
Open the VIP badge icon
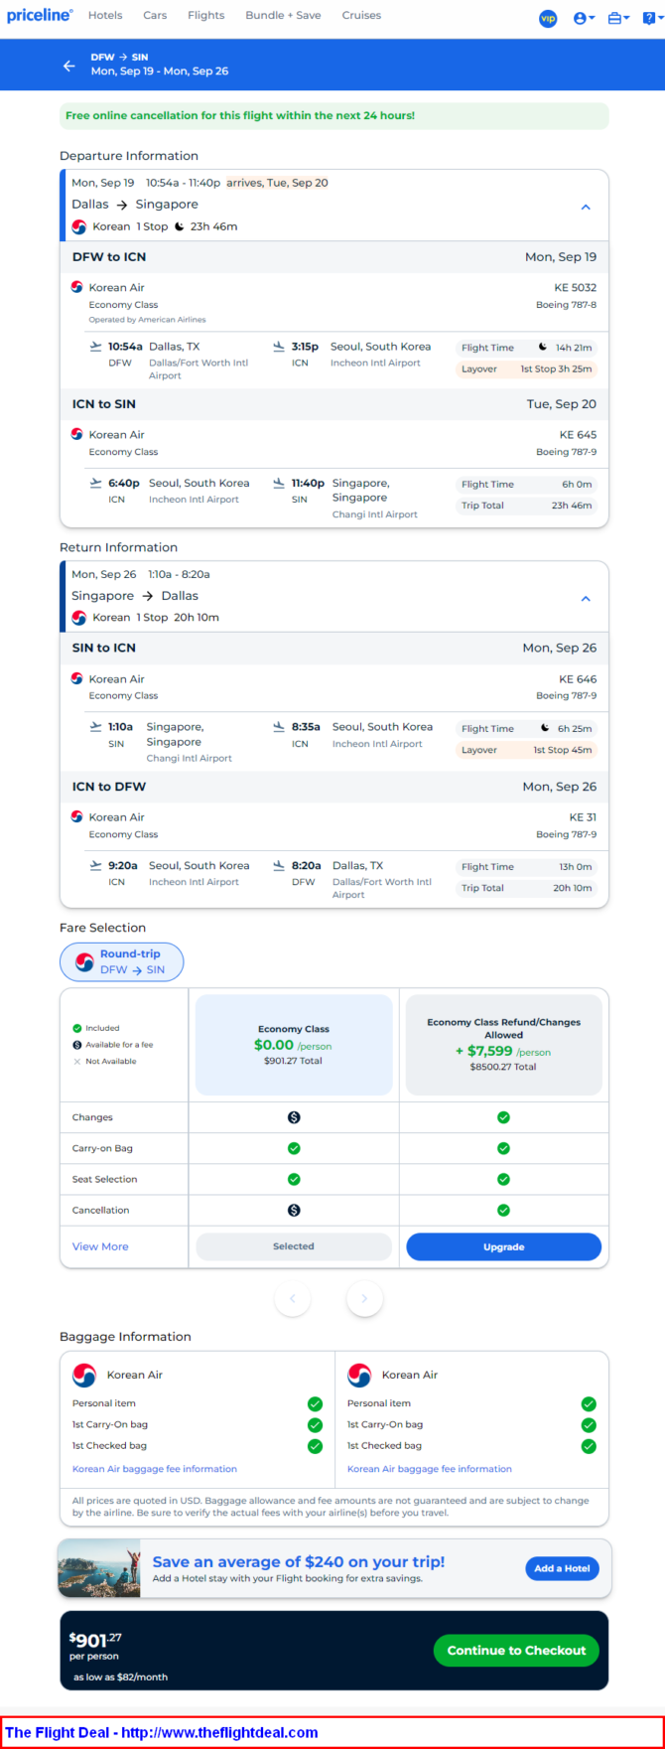(x=548, y=18)
